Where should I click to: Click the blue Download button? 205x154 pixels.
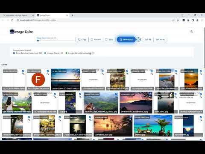126,39
